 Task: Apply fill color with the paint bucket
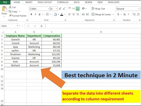56,14
